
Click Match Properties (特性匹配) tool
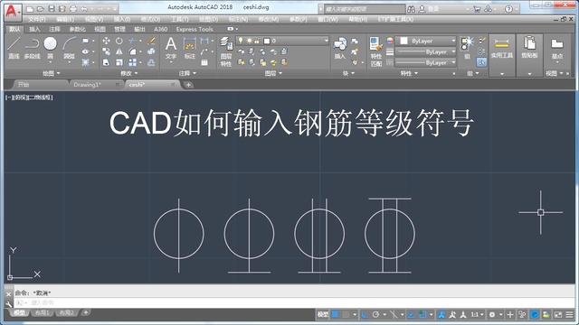click(x=376, y=51)
